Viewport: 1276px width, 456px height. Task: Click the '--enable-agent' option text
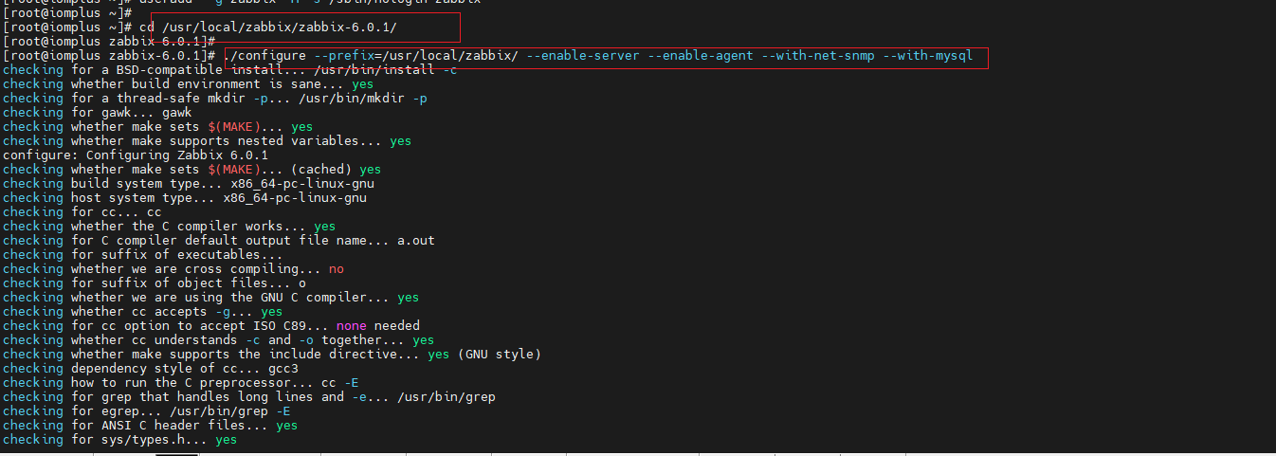pyautogui.click(x=701, y=56)
